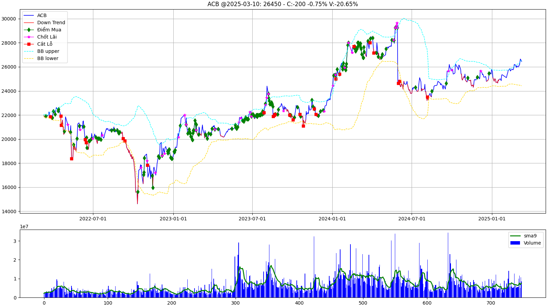The image size is (547, 307).
Task: Click the 2023-01-01 date label
Action: pos(173,219)
